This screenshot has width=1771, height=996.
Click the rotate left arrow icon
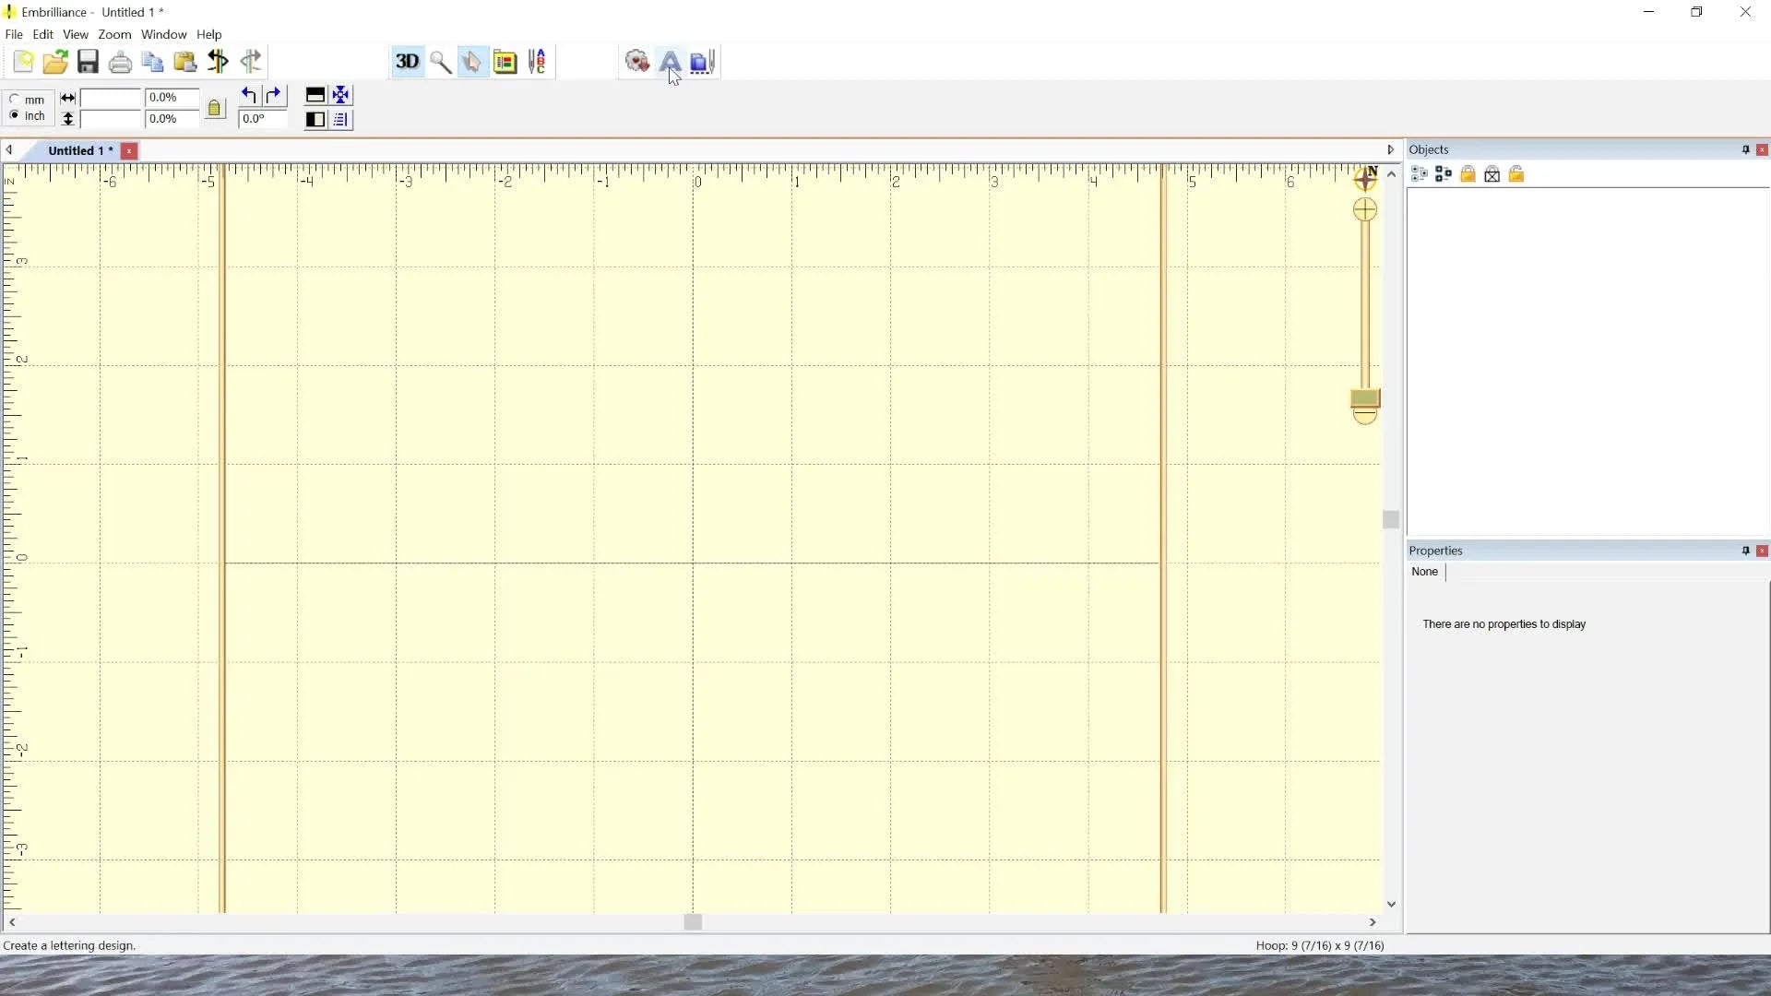pyautogui.click(x=248, y=95)
